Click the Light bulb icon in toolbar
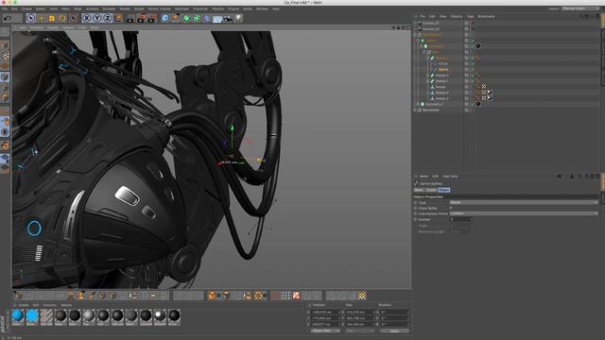This screenshot has width=605, height=340. tap(238, 18)
